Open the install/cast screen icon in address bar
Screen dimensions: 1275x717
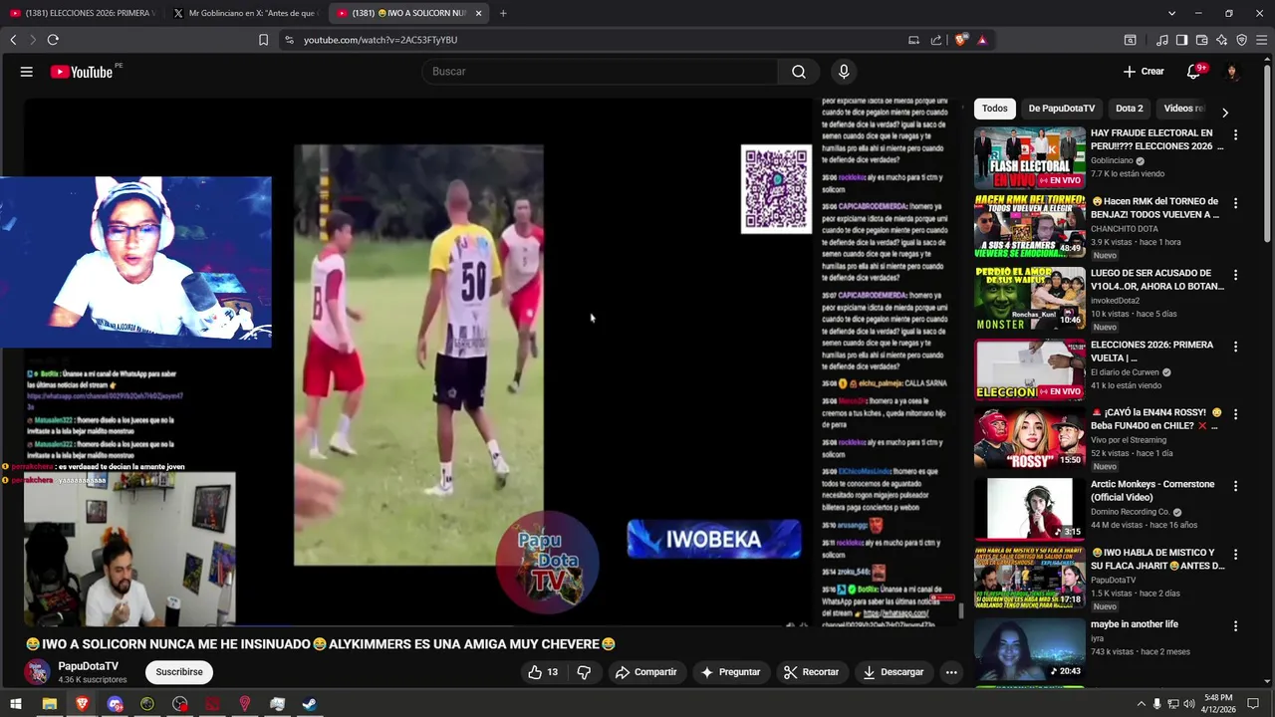(x=913, y=40)
